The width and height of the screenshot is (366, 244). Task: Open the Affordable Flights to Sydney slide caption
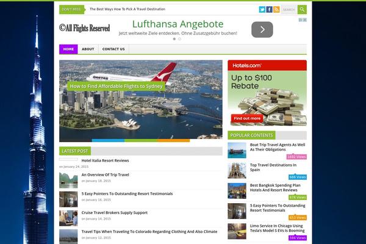pos(117,86)
